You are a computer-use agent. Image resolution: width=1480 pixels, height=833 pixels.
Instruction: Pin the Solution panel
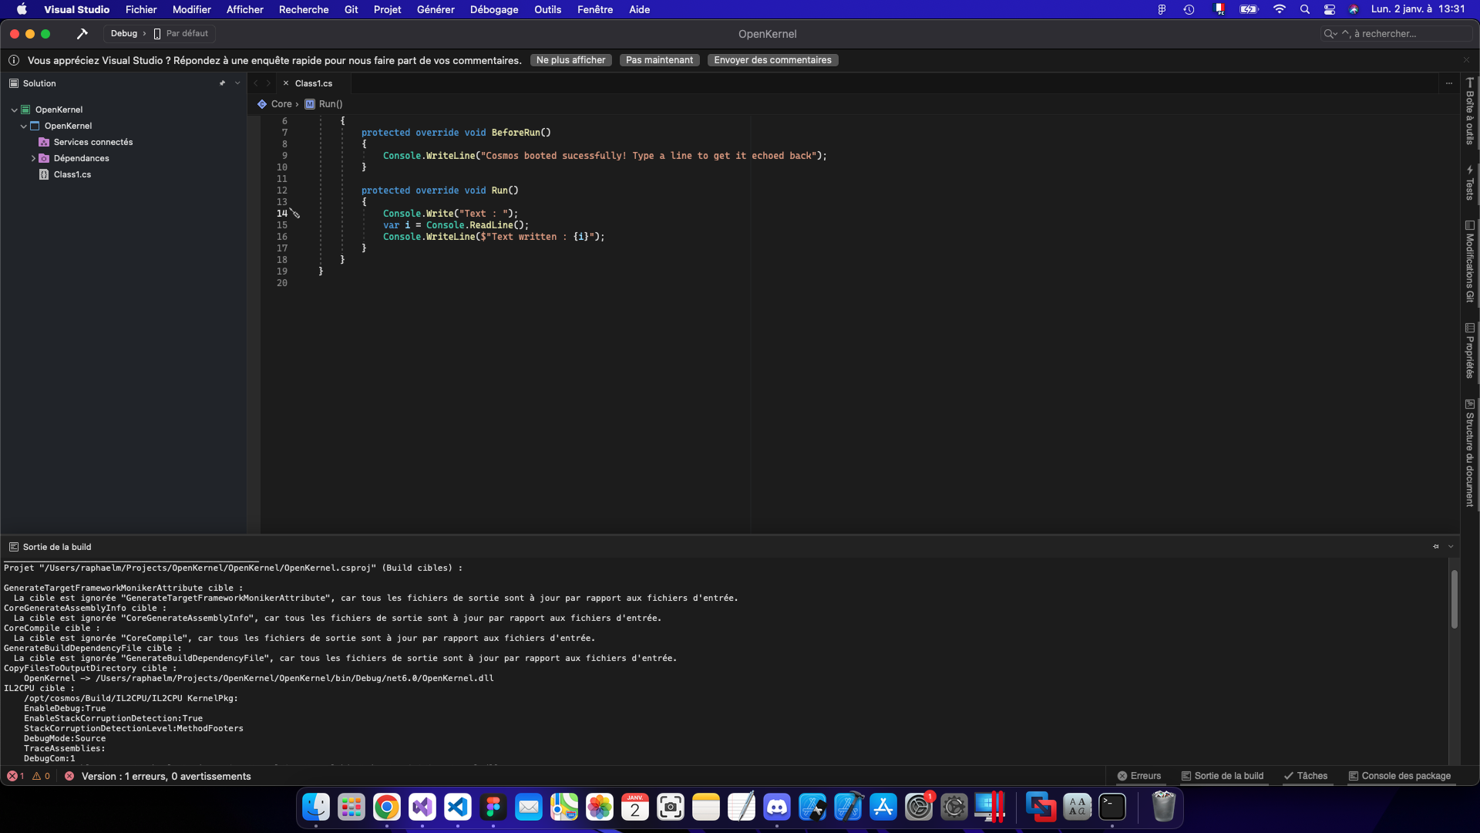pos(223,83)
